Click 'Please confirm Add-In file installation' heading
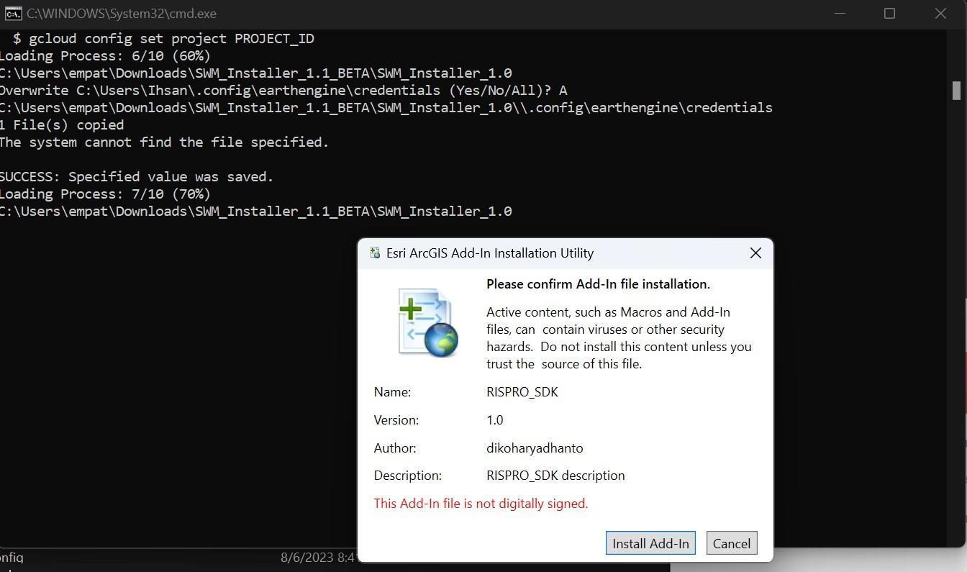This screenshot has height=572, width=967. [598, 284]
